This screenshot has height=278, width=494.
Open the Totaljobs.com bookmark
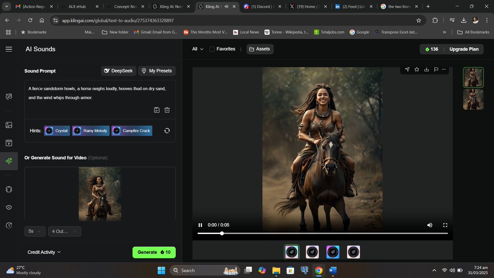tap(329, 32)
